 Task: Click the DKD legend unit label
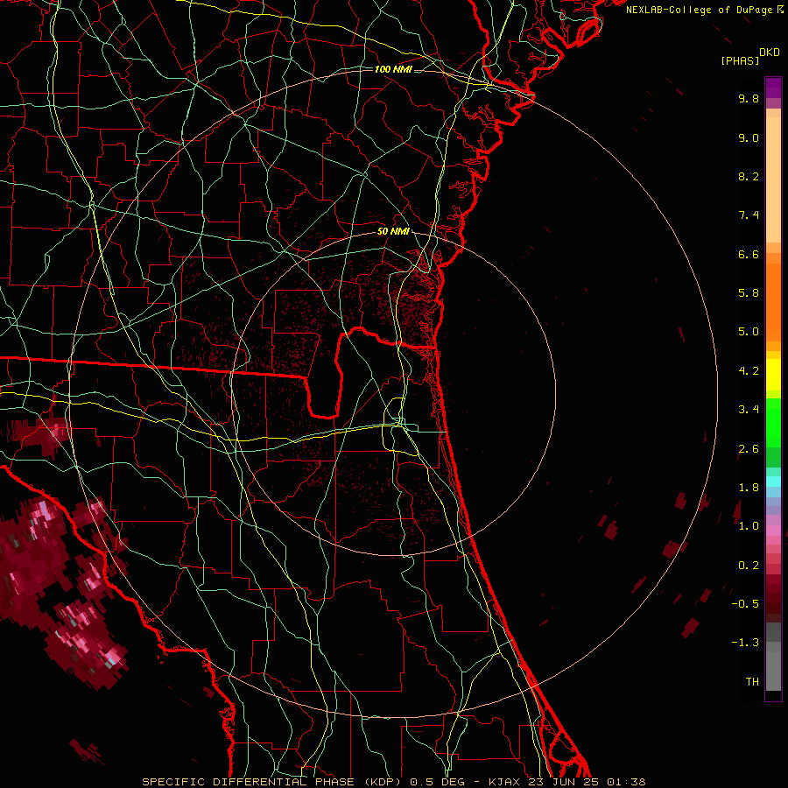click(770, 53)
